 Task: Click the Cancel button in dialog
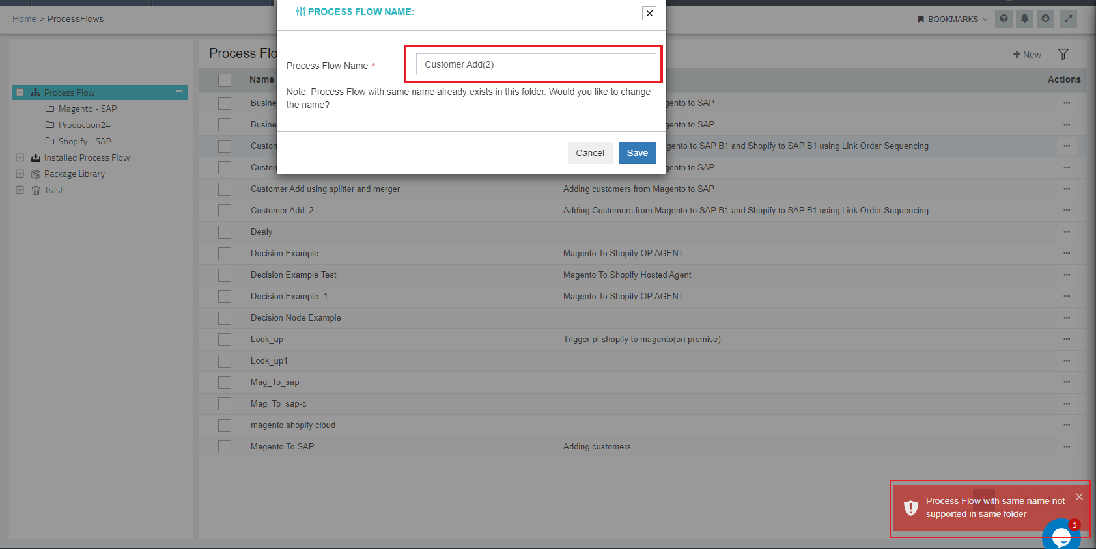tap(589, 153)
